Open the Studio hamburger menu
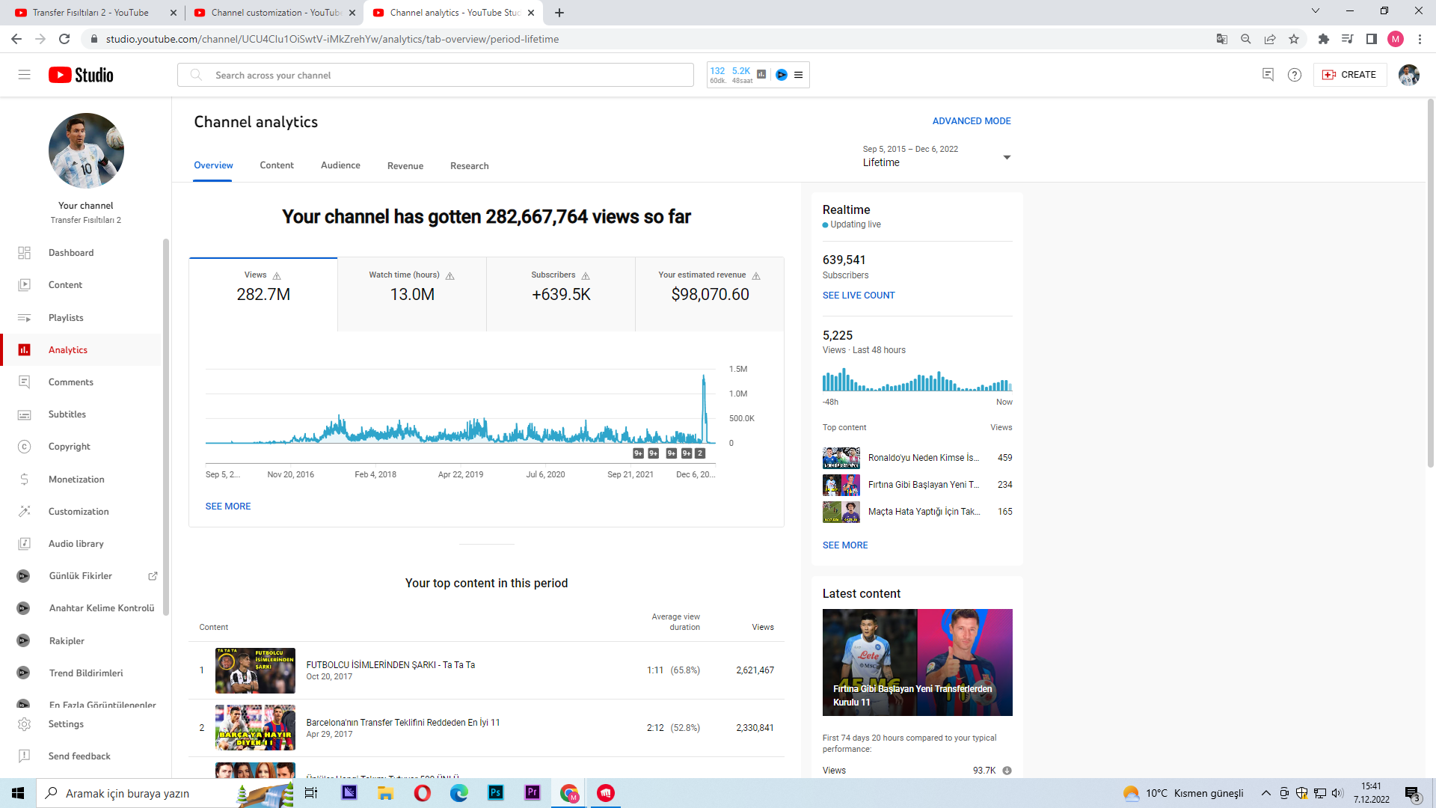This screenshot has height=808, width=1436. coord(25,75)
